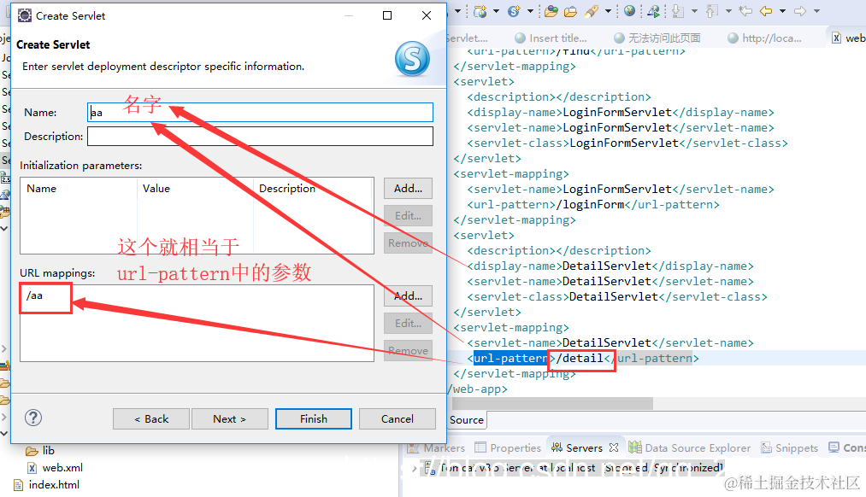Image resolution: width=866 pixels, height=497 pixels.
Task: Open dropdown beside Next Annotation icon
Action: 694,11
